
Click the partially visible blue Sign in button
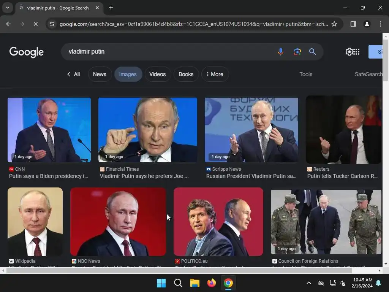pos(375,52)
